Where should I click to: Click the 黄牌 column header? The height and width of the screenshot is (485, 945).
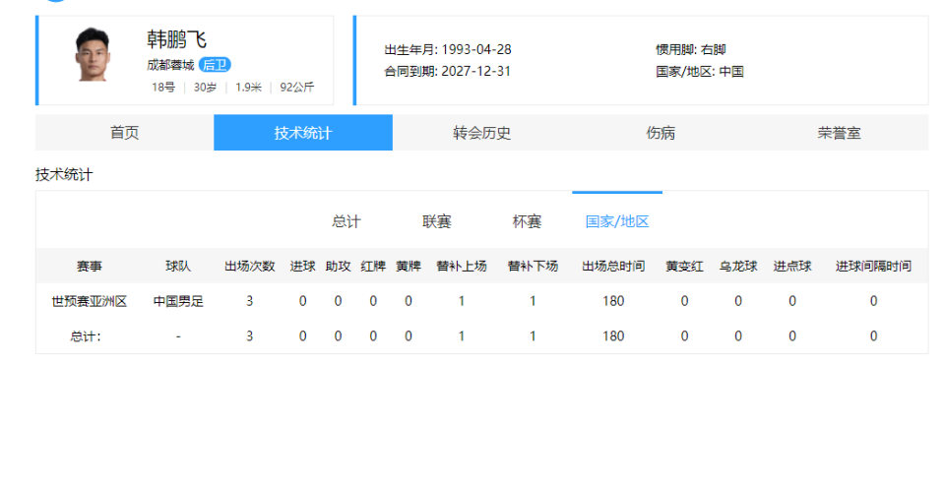(408, 266)
